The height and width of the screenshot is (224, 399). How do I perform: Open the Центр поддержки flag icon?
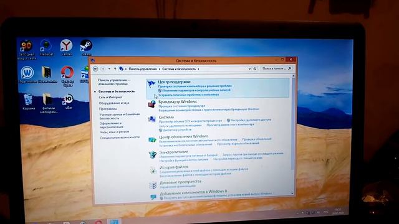151,83
